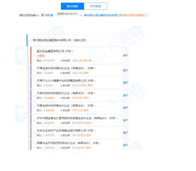The width and height of the screenshot is (196, 171).
Task: Collapse the 贵州国台酒业集团股份有限公司 (当前公司) node
Action: pos(30,40)
